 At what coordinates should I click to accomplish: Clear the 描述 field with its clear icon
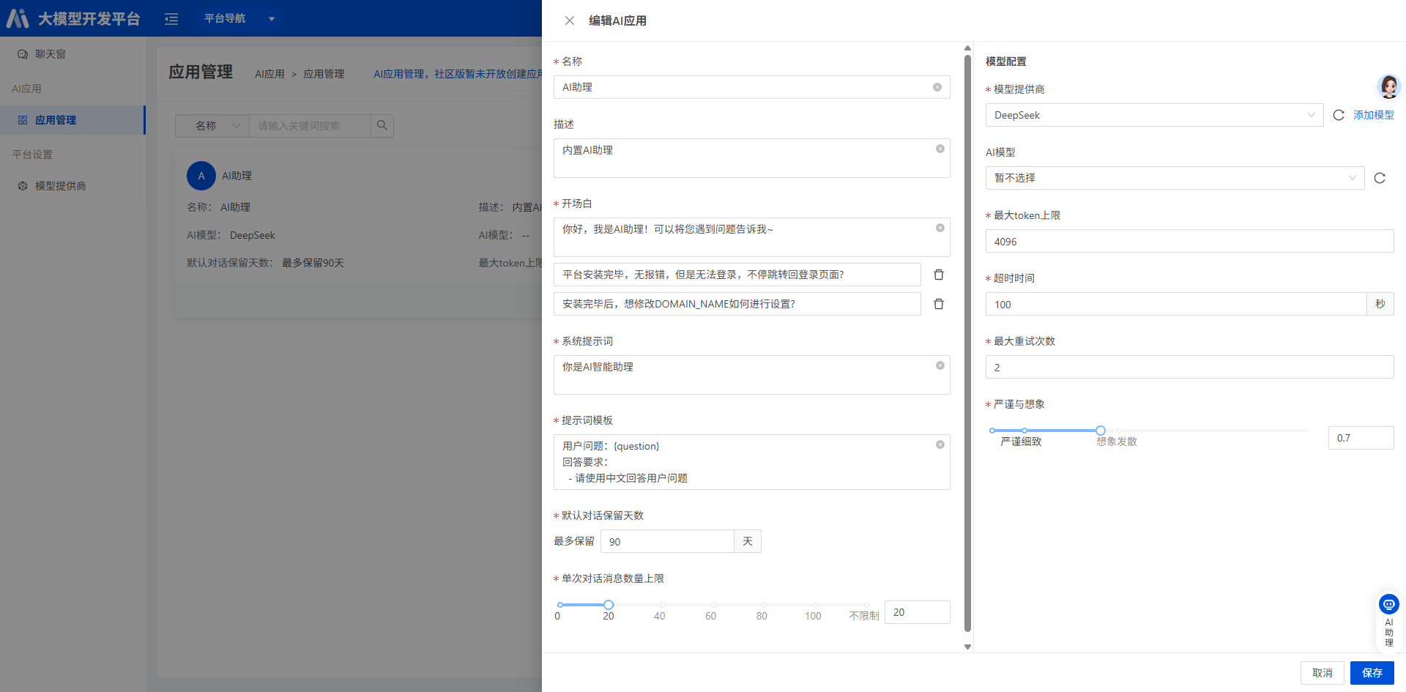pyautogui.click(x=940, y=149)
